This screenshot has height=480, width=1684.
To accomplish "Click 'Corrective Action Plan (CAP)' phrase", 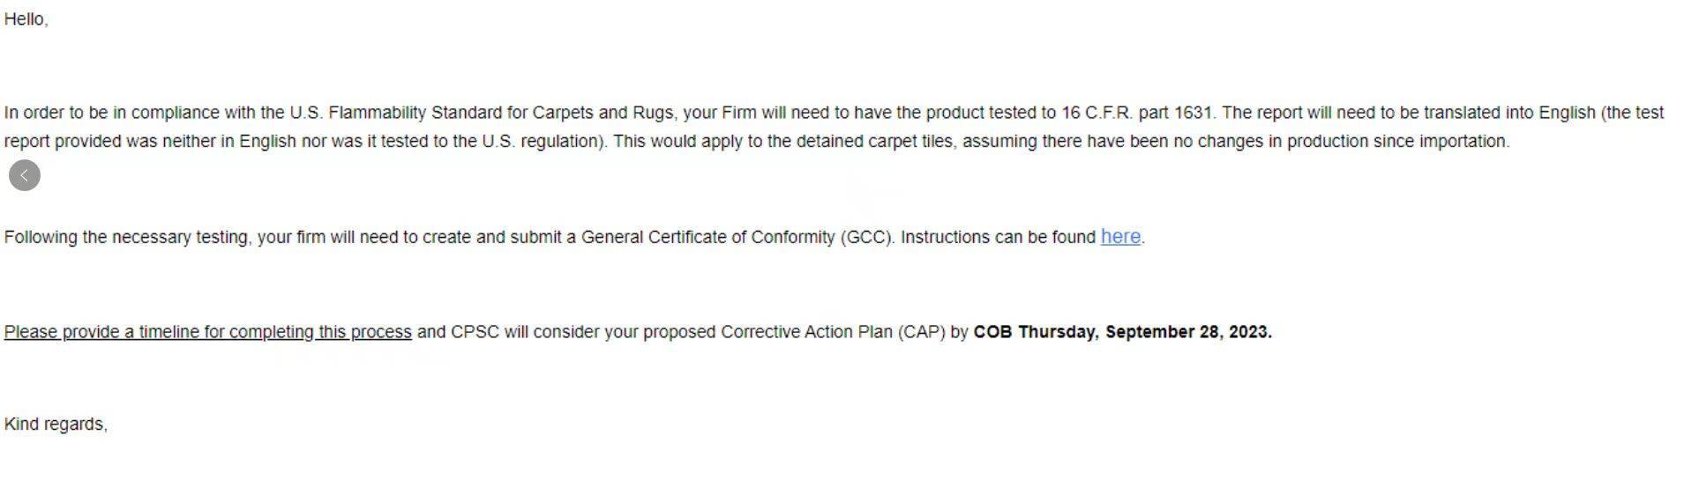I will pos(833,332).
